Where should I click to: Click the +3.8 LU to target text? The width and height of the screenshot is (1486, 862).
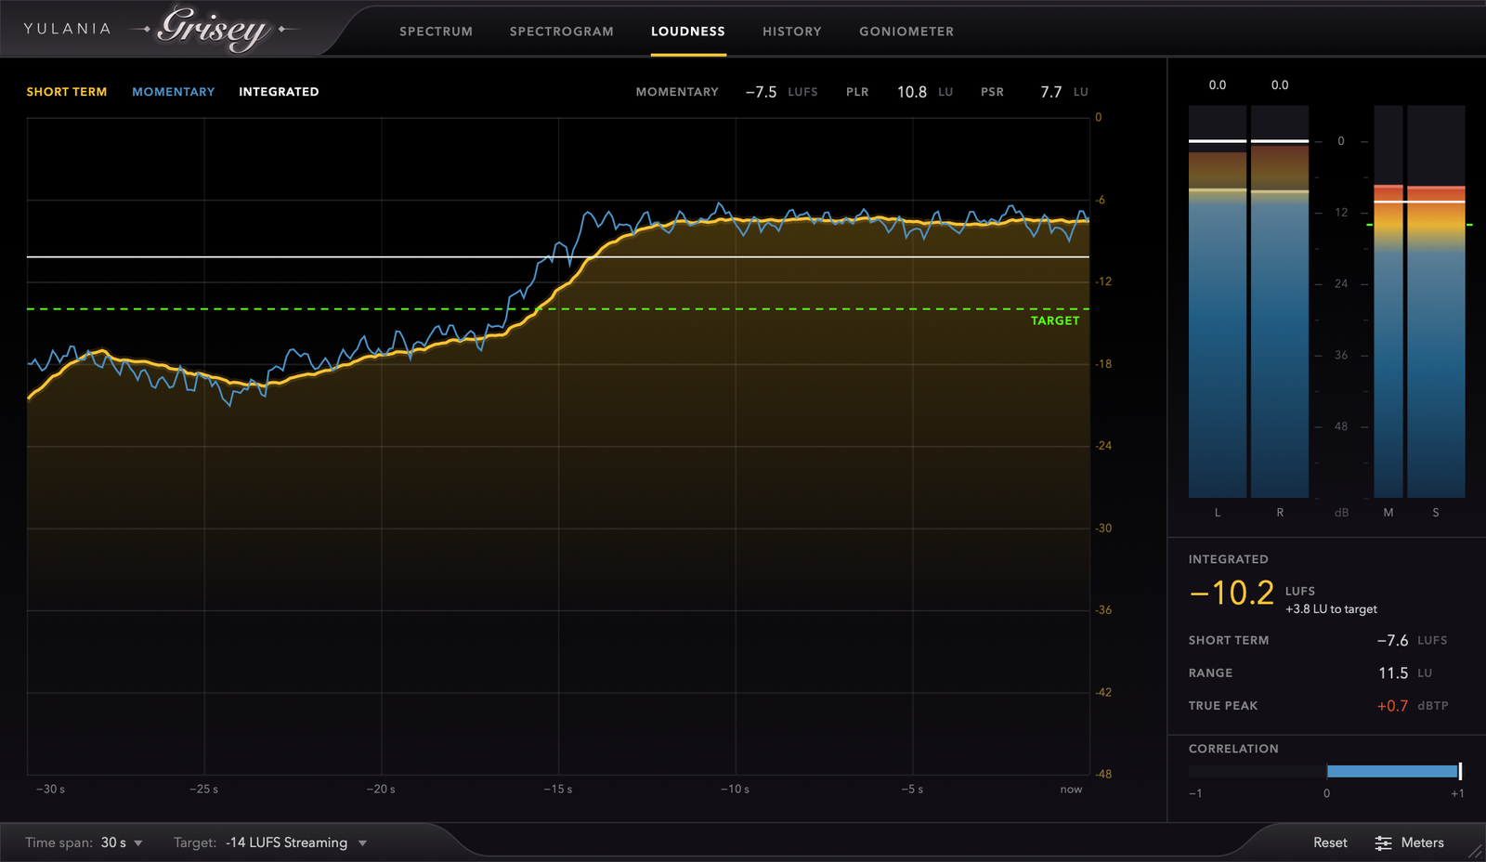(1331, 609)
